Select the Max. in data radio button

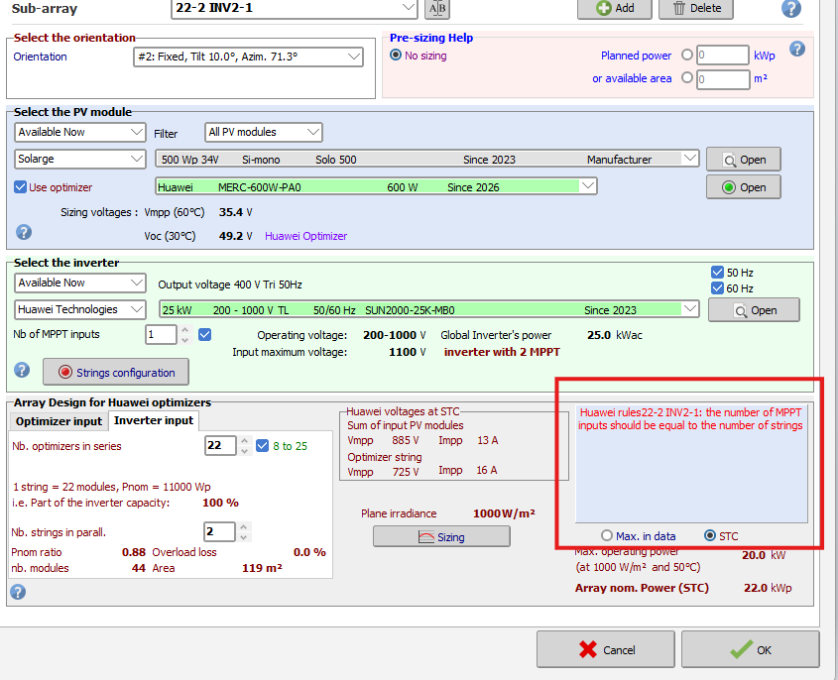[607, 536]
